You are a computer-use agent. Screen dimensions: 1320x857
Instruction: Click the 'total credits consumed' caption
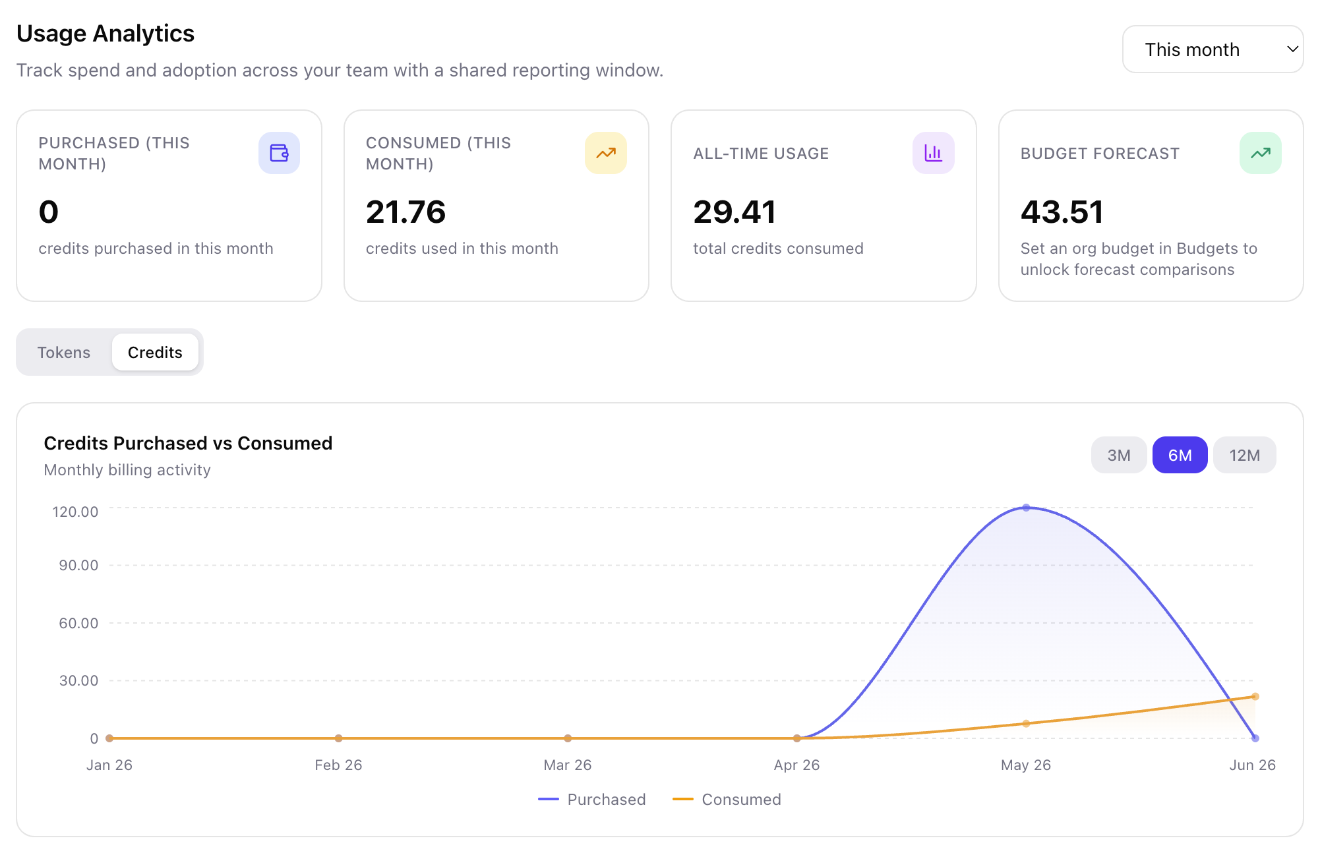click(x=778, y=249)
